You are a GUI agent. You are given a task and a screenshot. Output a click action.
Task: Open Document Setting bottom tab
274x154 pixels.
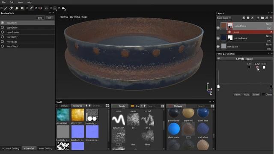coord(11,148)
